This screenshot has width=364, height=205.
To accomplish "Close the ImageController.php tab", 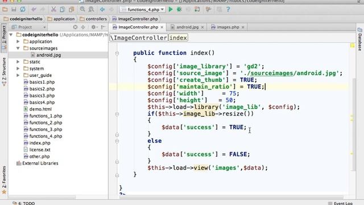I will point(162,27).
